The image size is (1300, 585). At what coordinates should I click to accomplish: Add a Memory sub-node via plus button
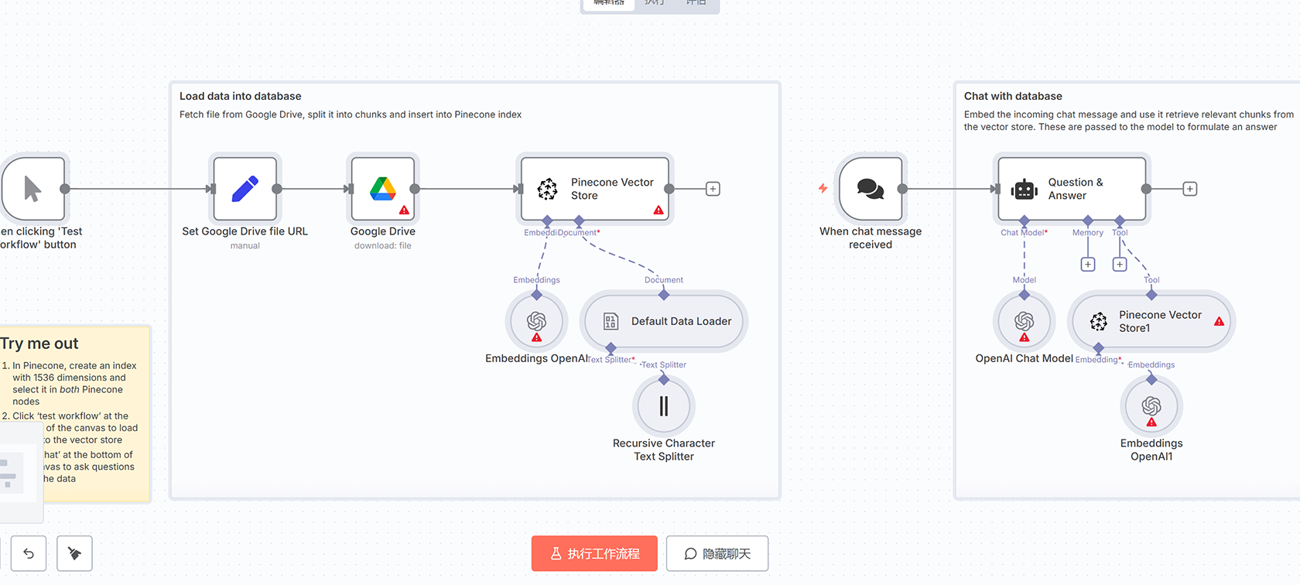1087,265
